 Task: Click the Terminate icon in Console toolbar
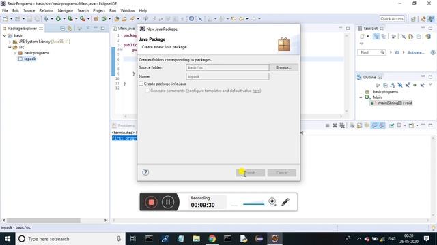coord(328,125)
